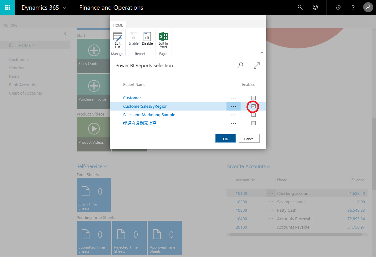This screenshot has height=257, width=376.
Task: Search within Power BI Reports Selection dialog
Action: tap(240, 65)
